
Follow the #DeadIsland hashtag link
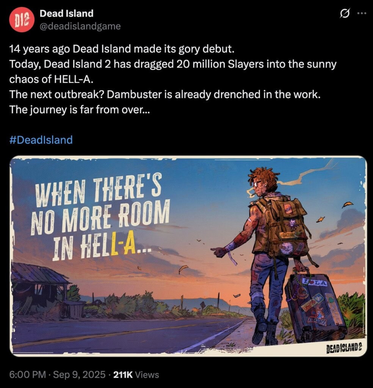click(41, 140)
